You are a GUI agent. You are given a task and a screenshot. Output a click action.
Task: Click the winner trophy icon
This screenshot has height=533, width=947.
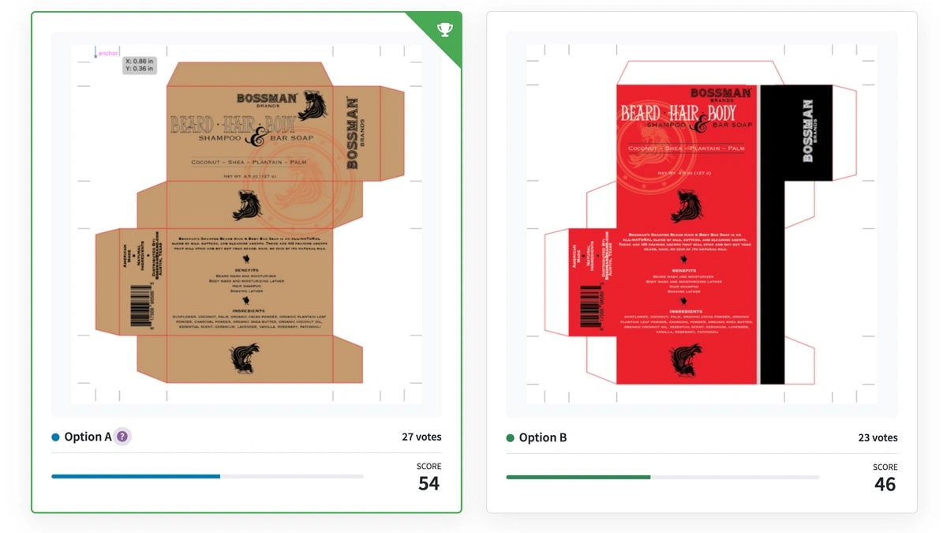click(x=444, y=30)
